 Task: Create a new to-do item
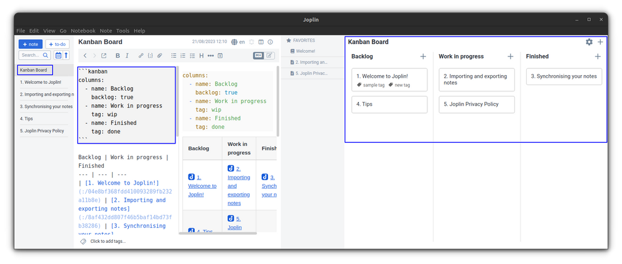tap(57, 44)
